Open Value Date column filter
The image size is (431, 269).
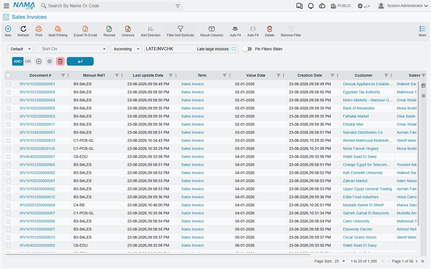pyautogui.click(x=278, y=75)
